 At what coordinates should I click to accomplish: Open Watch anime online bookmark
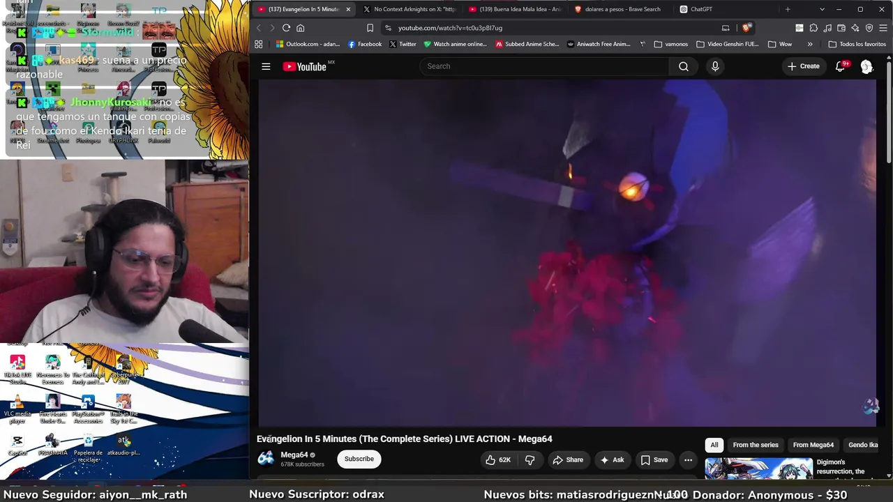[x=455, y=44]
